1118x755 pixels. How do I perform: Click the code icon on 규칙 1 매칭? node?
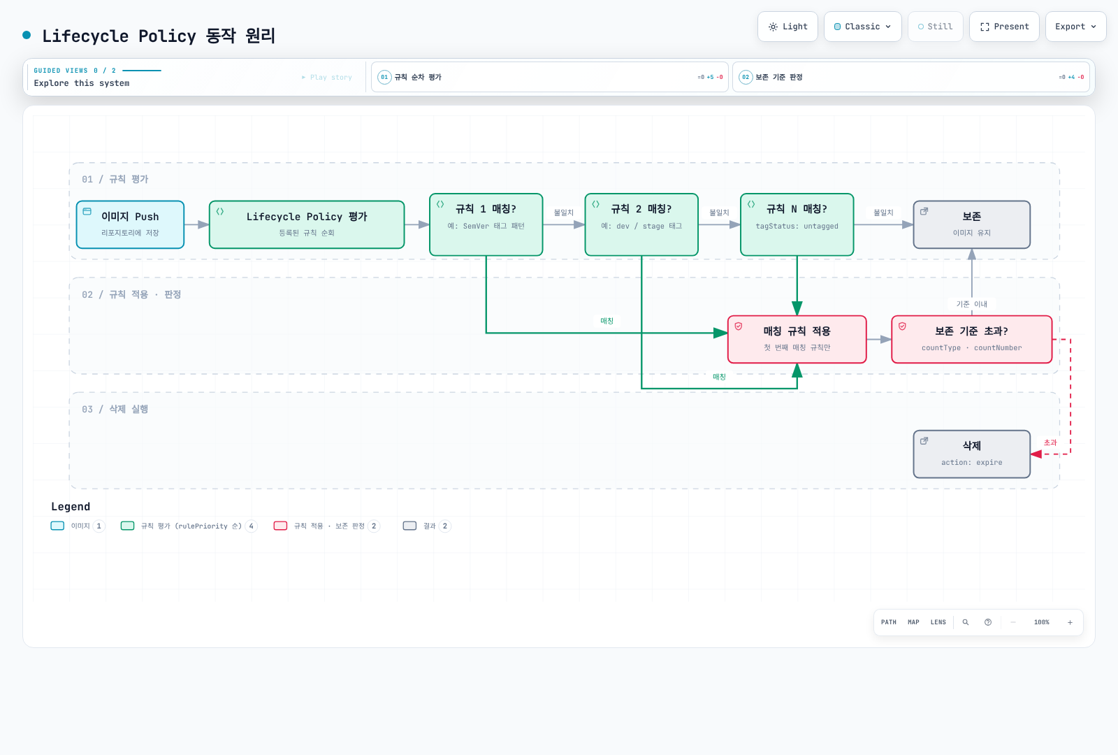tap(440, 204)
